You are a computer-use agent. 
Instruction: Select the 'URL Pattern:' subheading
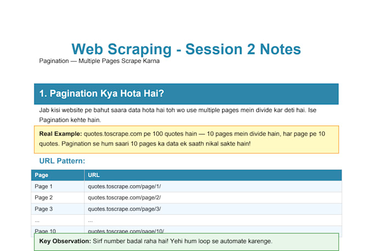tap(62, 161)
